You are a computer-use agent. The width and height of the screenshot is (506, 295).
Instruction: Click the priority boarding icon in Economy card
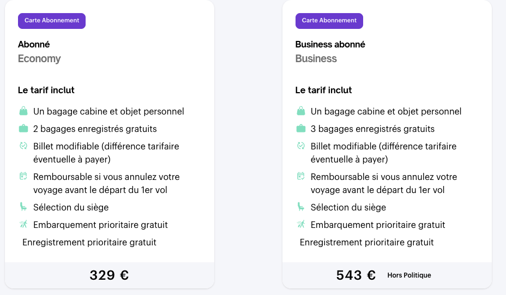pos(23,224)
